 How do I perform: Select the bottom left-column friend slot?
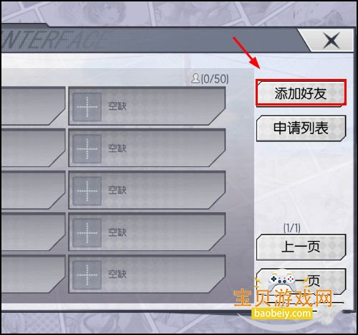point(33,274)
